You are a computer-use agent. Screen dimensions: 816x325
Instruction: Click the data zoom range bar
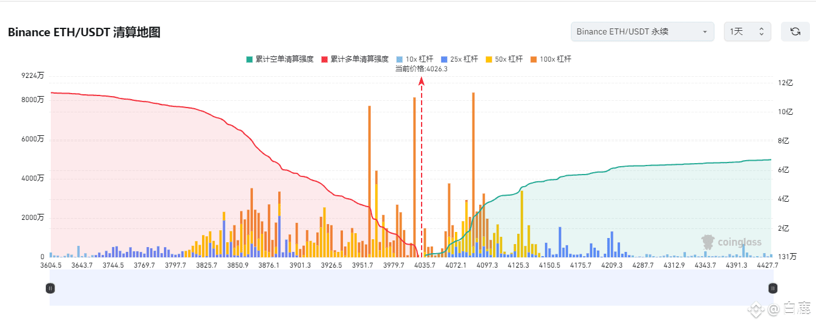pyautogui.click(x=411, y=288)
